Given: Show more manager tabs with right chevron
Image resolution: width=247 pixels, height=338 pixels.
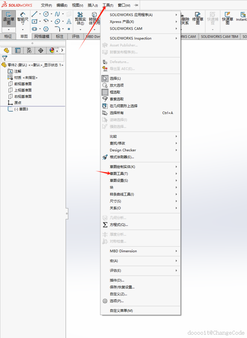Looking at the screenshot, I should 62,50.
